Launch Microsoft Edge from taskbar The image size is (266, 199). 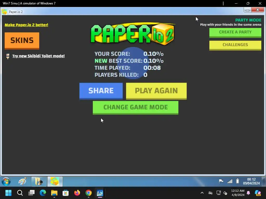[43, 193]
